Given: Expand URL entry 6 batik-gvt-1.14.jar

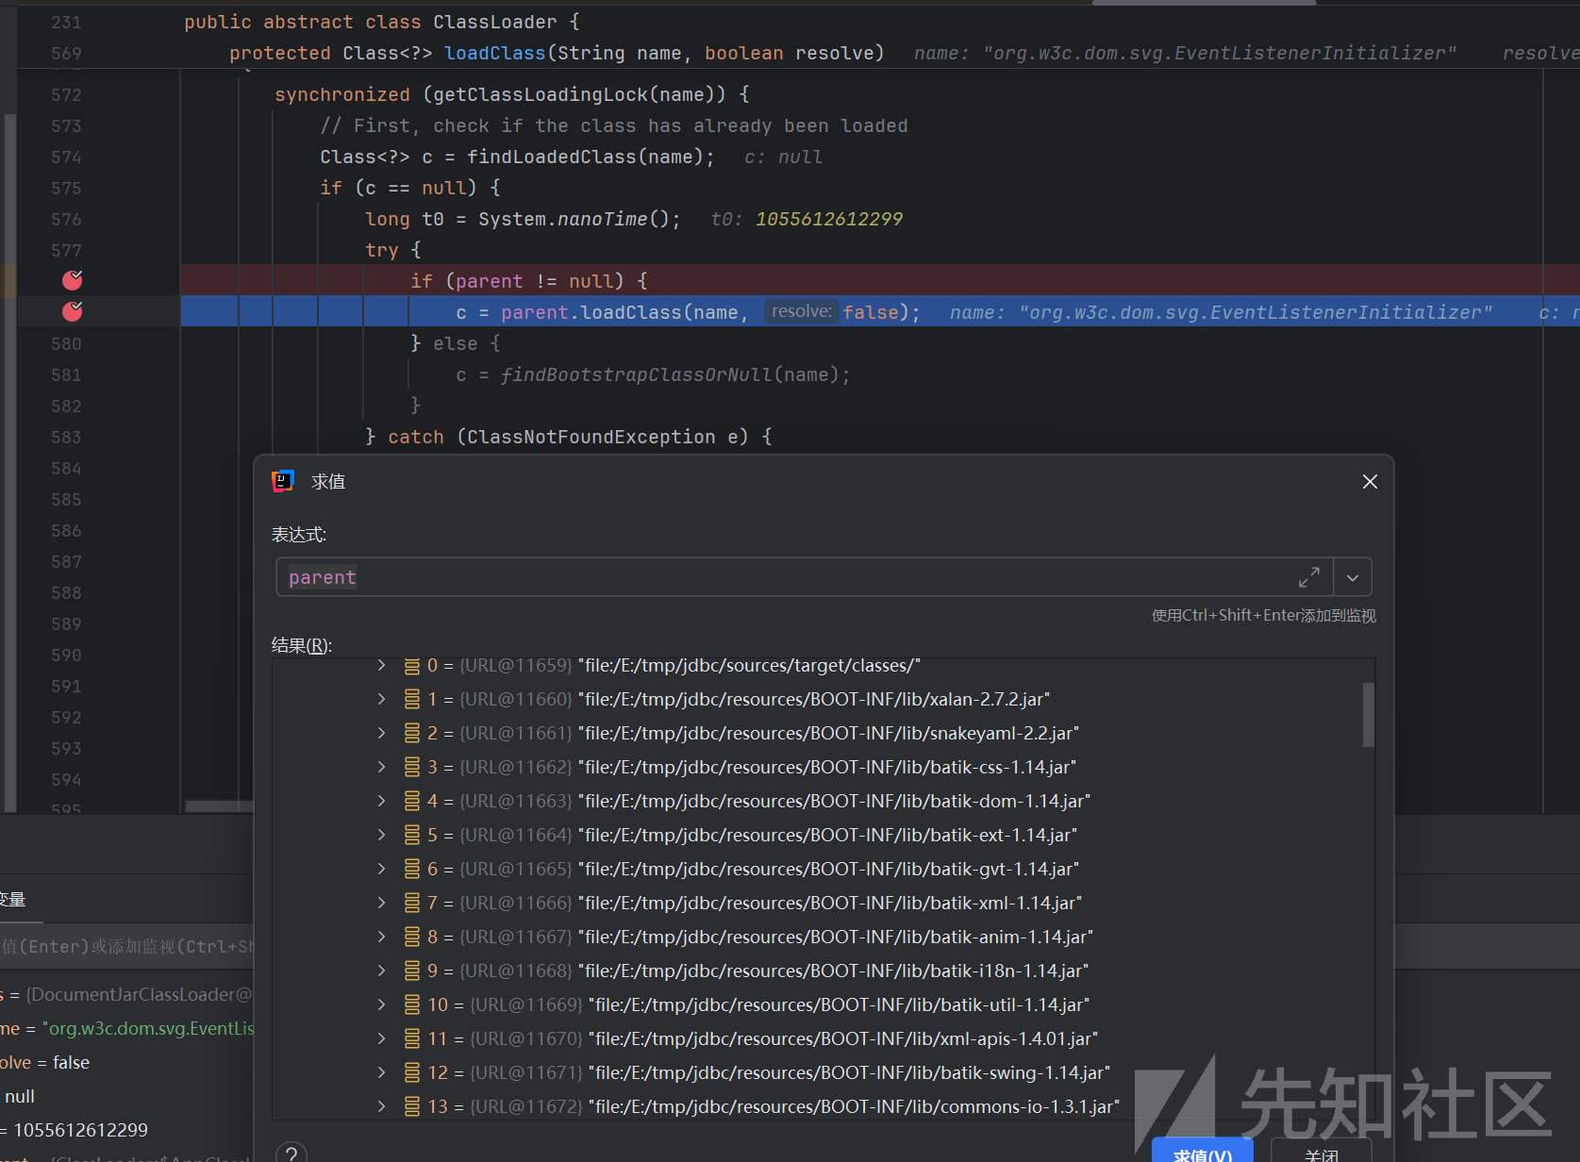Looking at the screenshot, I should (381, 869).
